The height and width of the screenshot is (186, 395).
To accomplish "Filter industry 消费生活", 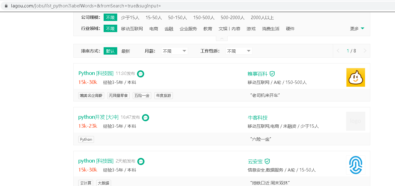I will (271, 29).
